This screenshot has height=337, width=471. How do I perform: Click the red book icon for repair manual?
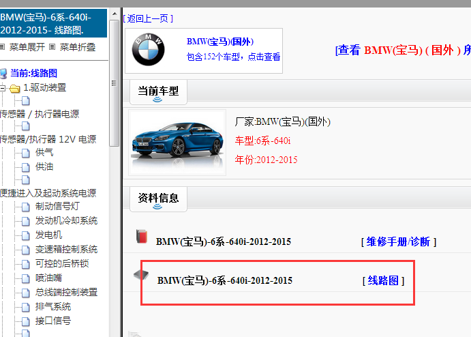[x=142, y=236]
